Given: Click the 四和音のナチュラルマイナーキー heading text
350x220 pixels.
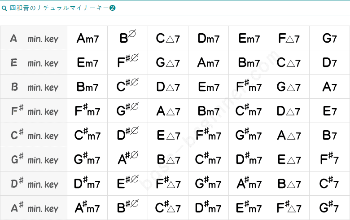Looking at the screenshot, I should [59, 8].
